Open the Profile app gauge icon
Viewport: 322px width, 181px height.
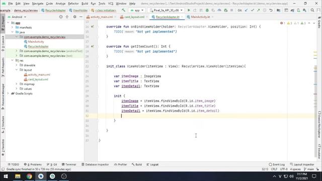click(219, 10)
